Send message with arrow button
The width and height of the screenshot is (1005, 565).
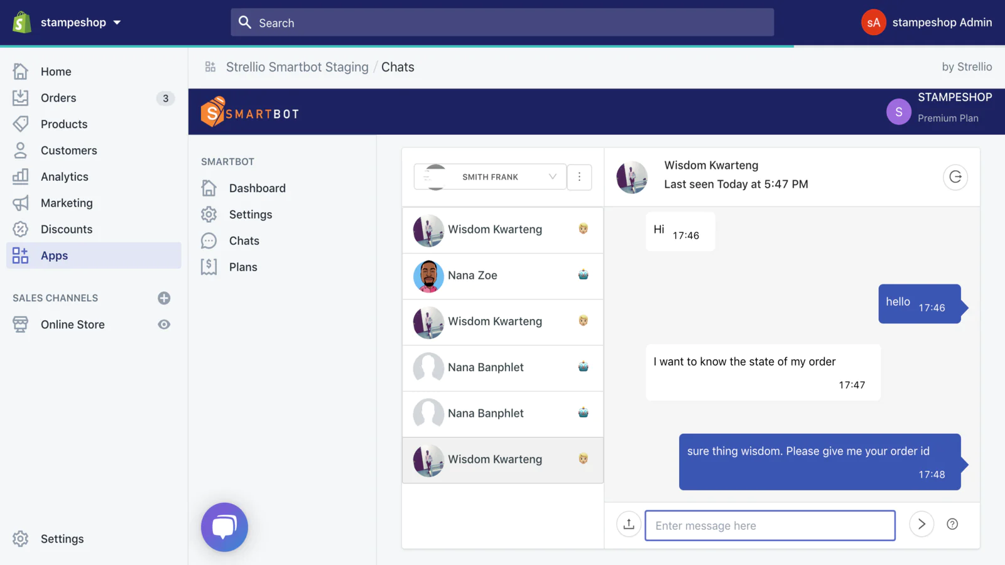[921, 524]
